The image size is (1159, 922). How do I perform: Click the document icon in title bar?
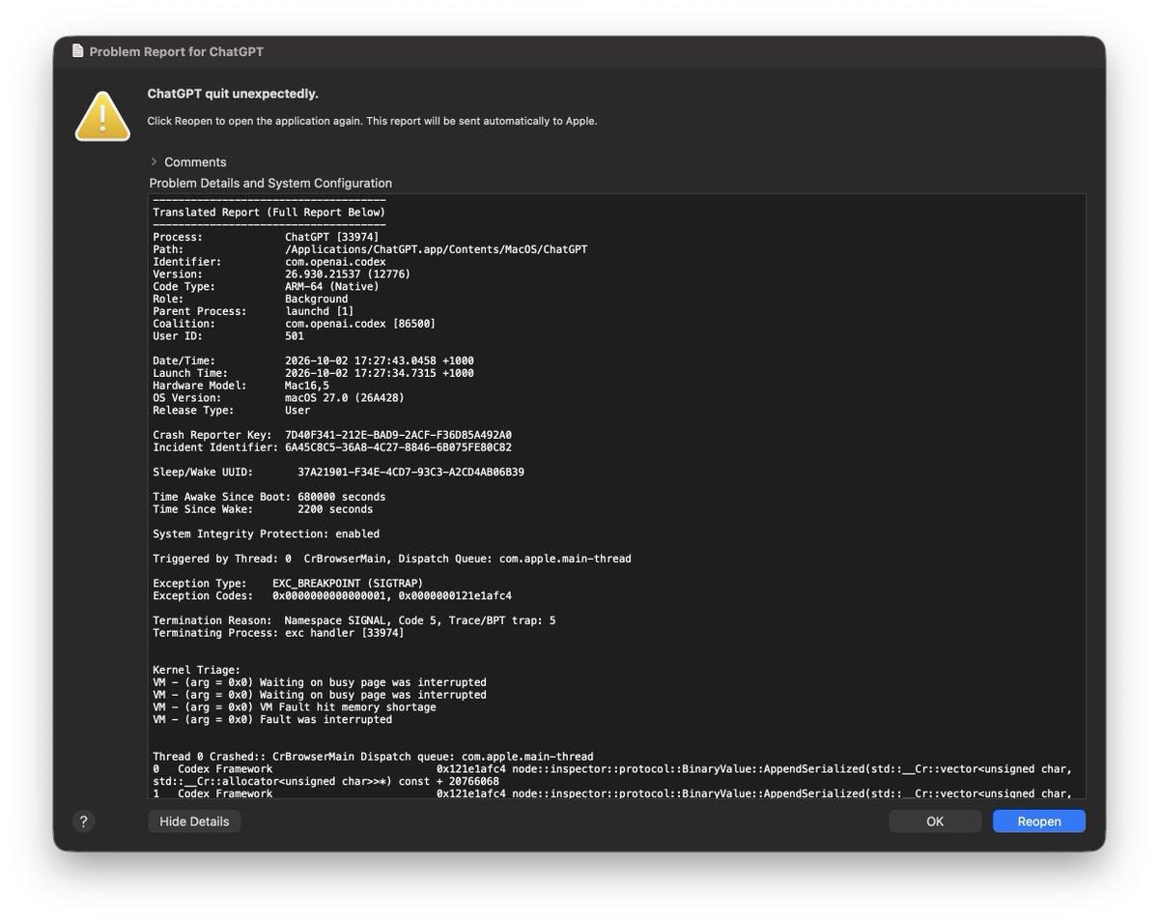click(77, 51)
